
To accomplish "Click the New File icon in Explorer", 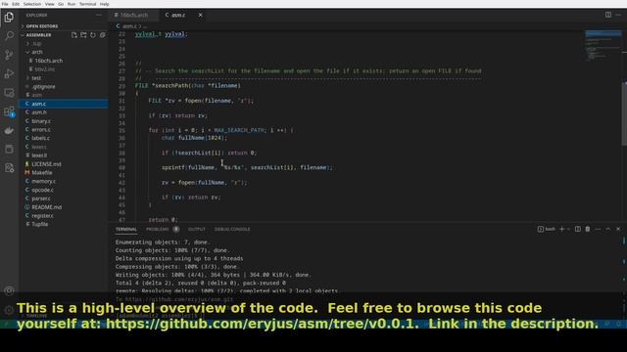I will pos(74,35).
